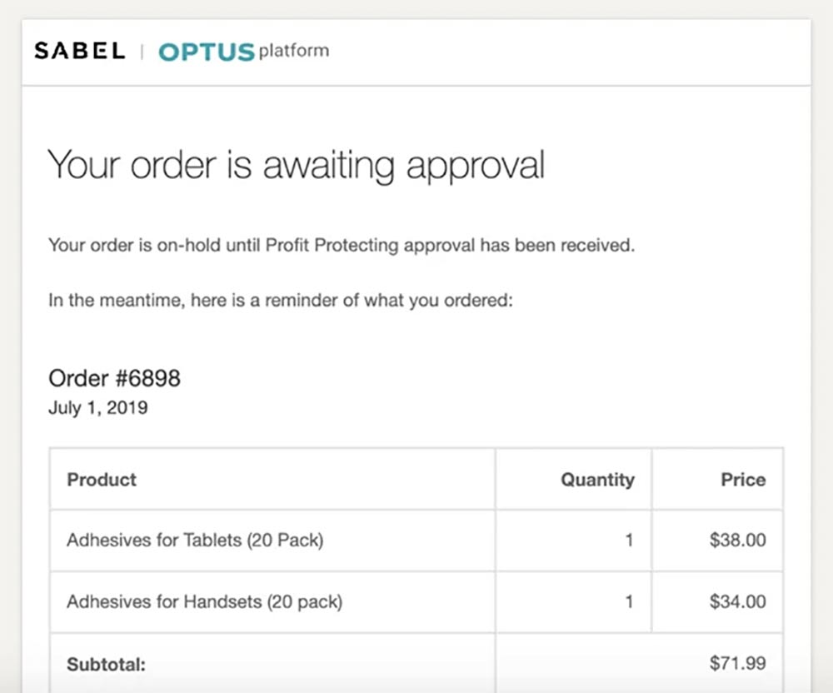Click the reminder of what you ordered text
833x693 pixels.
pos(280,301)
